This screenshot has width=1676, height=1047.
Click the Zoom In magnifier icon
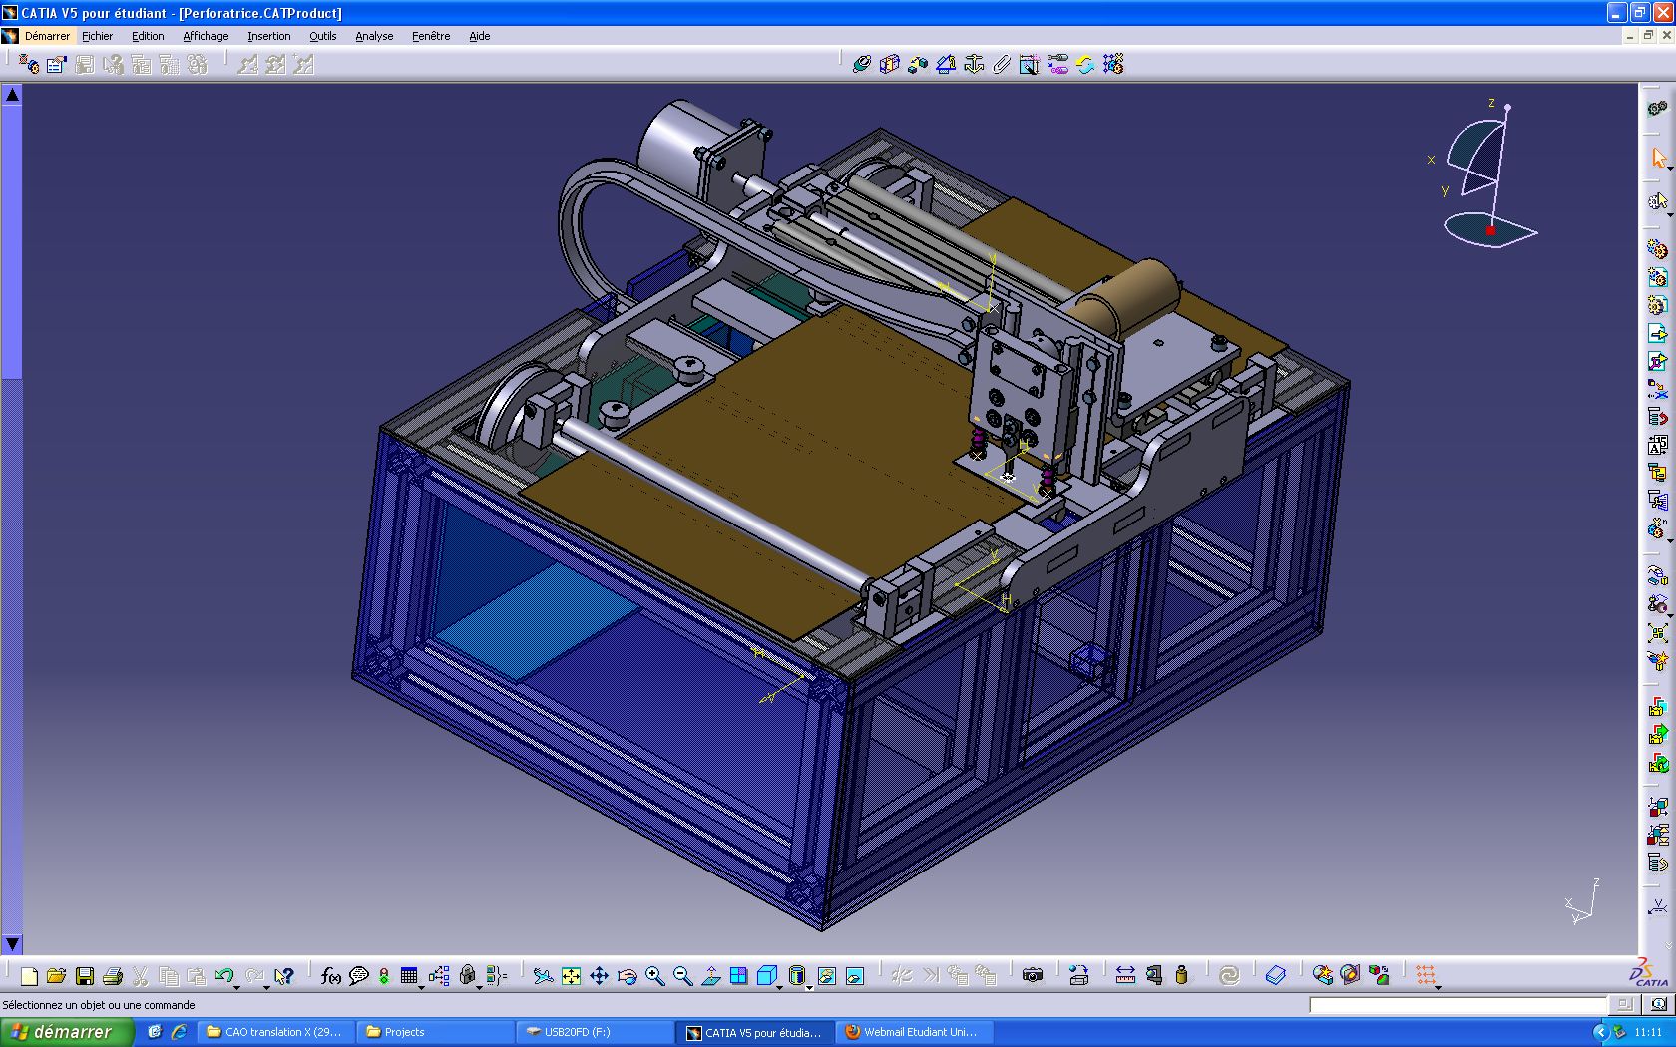click(654, 976)
